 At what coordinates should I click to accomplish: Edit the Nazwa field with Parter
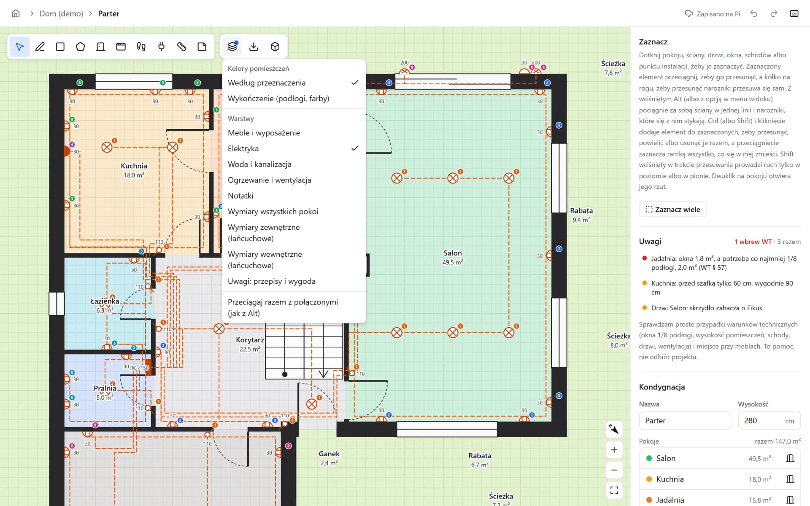point(685,421)
